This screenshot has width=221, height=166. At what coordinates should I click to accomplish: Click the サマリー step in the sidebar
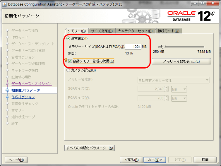(x=18, y=110)
